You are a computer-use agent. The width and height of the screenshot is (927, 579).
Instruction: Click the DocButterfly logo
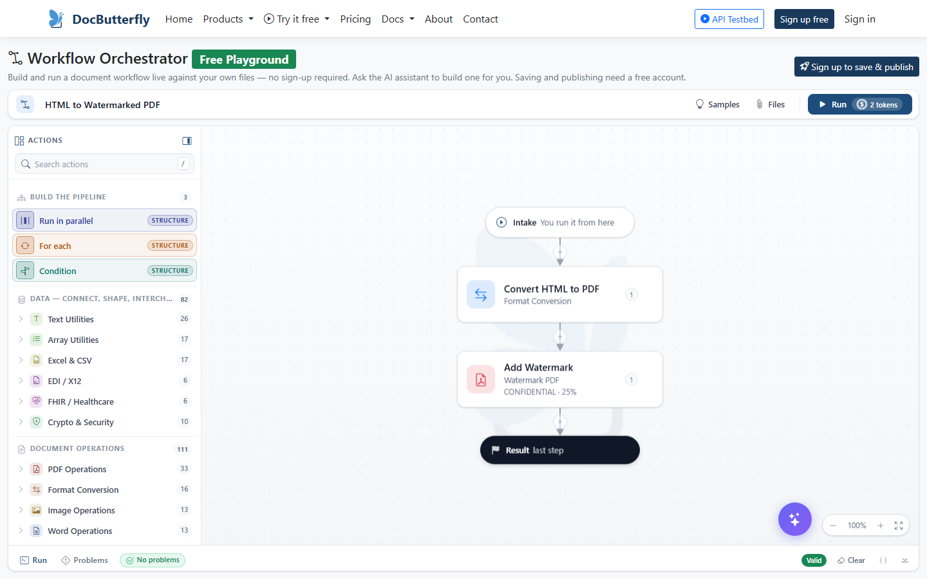pos(99,19)
